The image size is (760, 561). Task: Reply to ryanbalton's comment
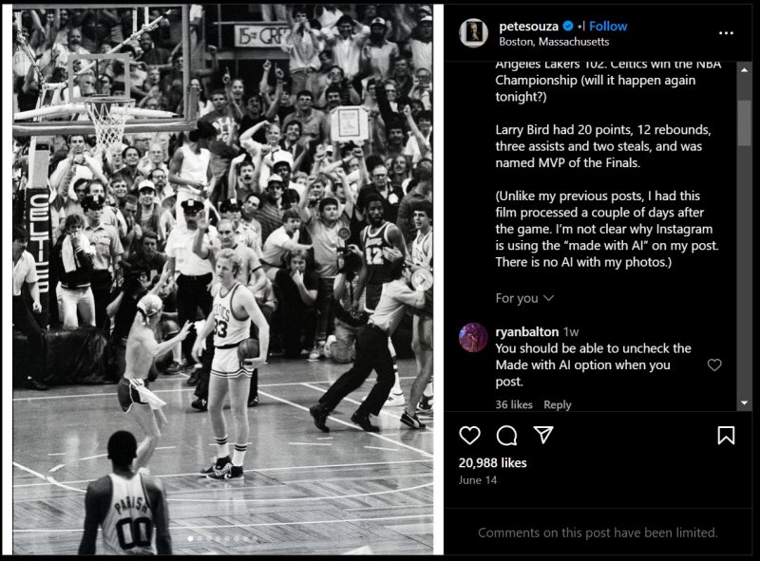pyautogui.click(x=558, y=404)
